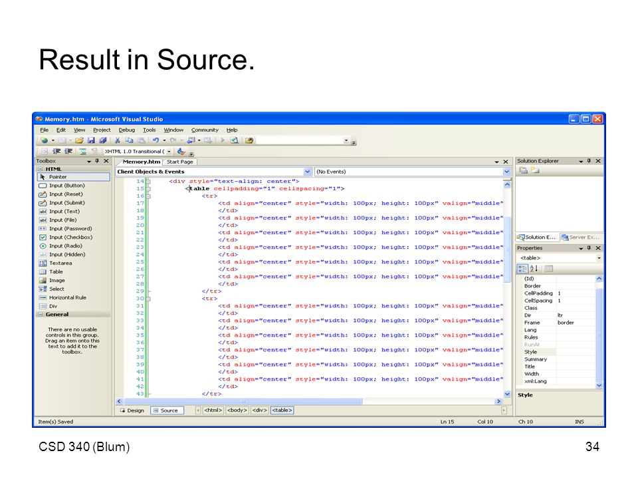638x479 pixels.
Task: Open the File menu
Action: 44,130
